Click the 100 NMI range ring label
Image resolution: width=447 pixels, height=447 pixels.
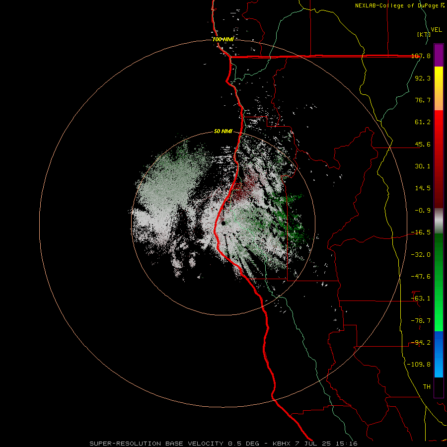[223, 39]
